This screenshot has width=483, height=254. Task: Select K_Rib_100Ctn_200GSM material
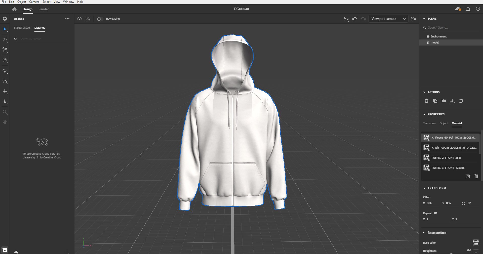click(450, 148)
